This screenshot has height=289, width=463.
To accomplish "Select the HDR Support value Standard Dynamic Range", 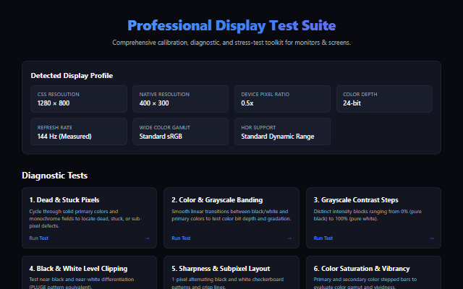I will click(x=278, y=137).
